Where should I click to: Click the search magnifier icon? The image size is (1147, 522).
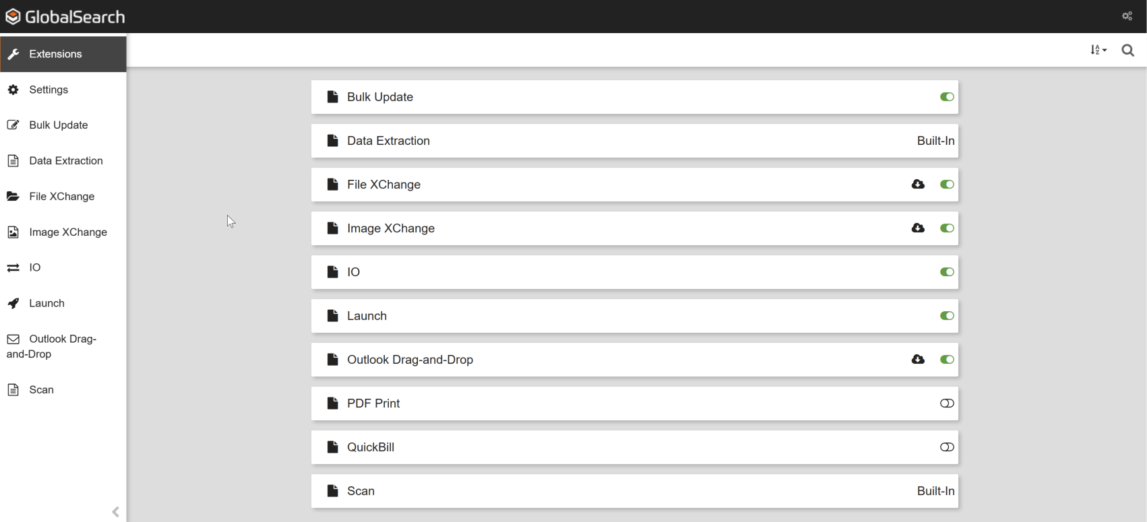tap(1127, 51)
